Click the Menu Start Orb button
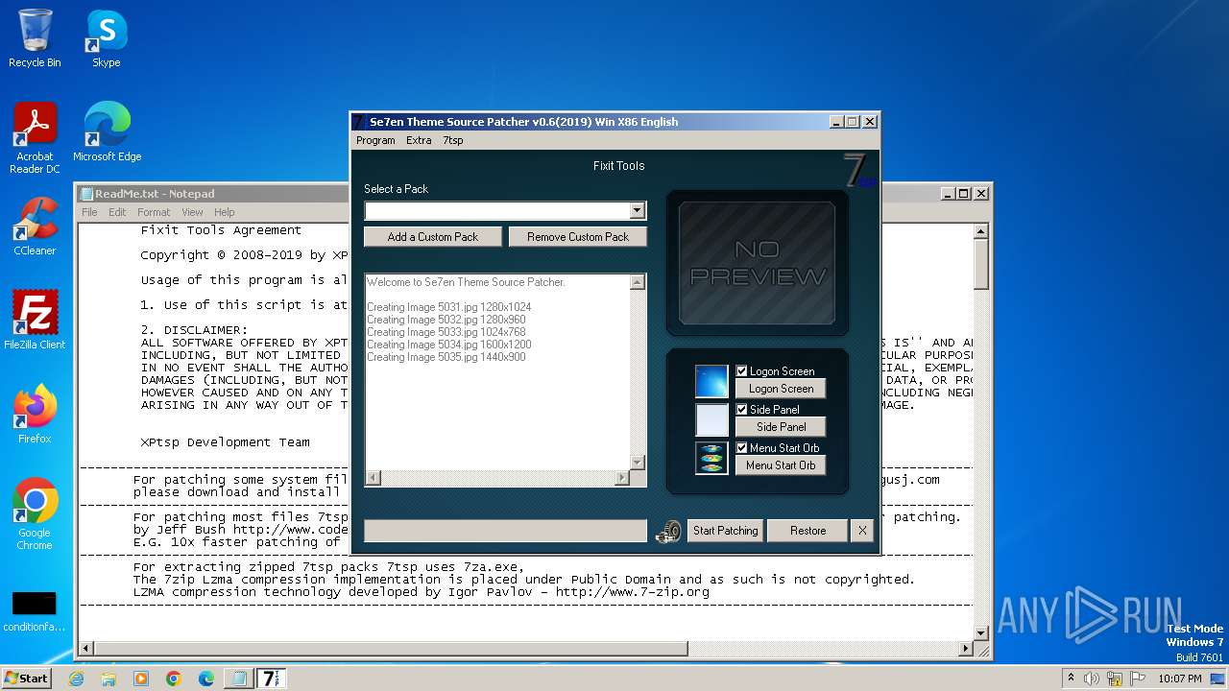The height and width of the screenshot is (691, 1229). (781, 465)
